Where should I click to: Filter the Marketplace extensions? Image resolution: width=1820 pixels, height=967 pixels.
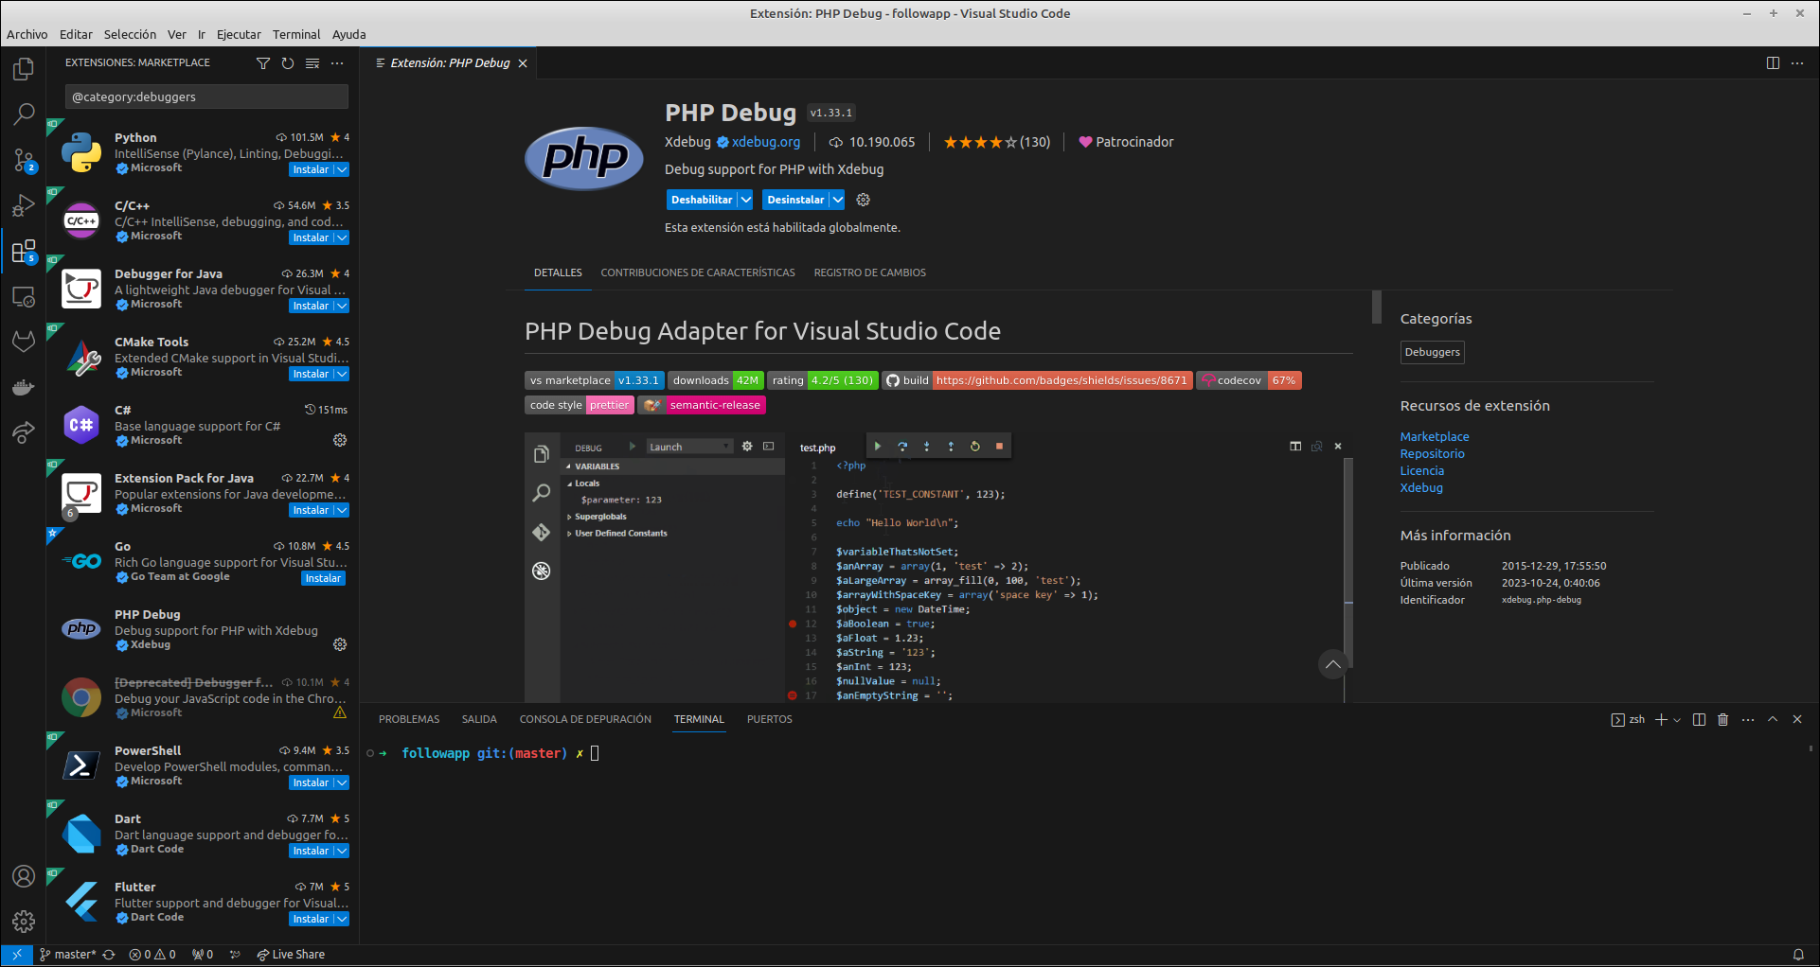pyautogui.click(x=262, y=62)
